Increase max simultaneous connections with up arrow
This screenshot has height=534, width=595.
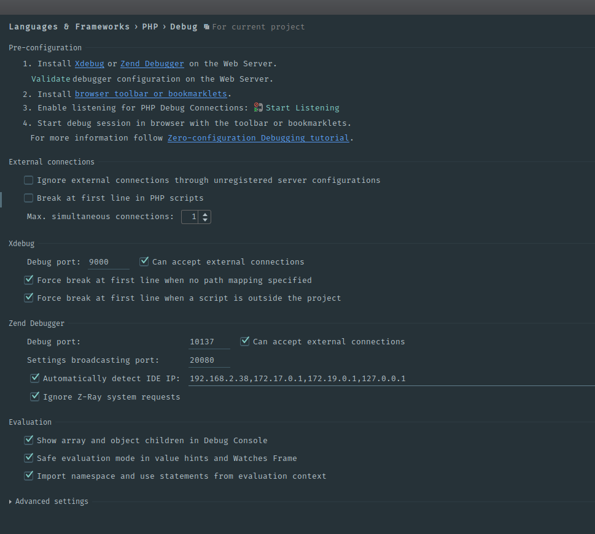coord(205,214)
